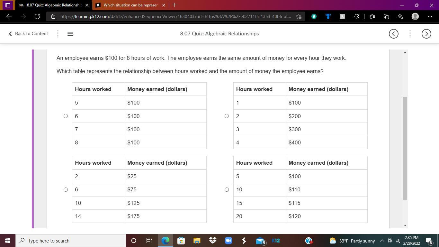Click the taskbar search box
Image resolution: width=439 pixels, height=247 pixels.
point(71,241)
